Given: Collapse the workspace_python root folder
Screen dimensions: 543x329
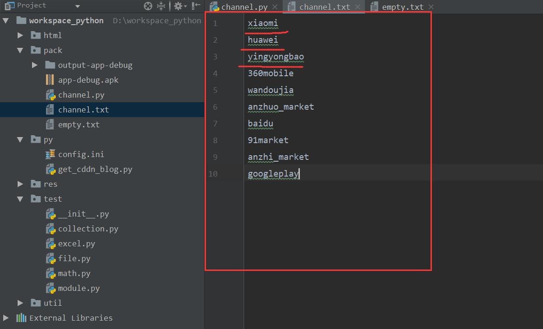Looking at the screenshot, I should pos(6,21).
